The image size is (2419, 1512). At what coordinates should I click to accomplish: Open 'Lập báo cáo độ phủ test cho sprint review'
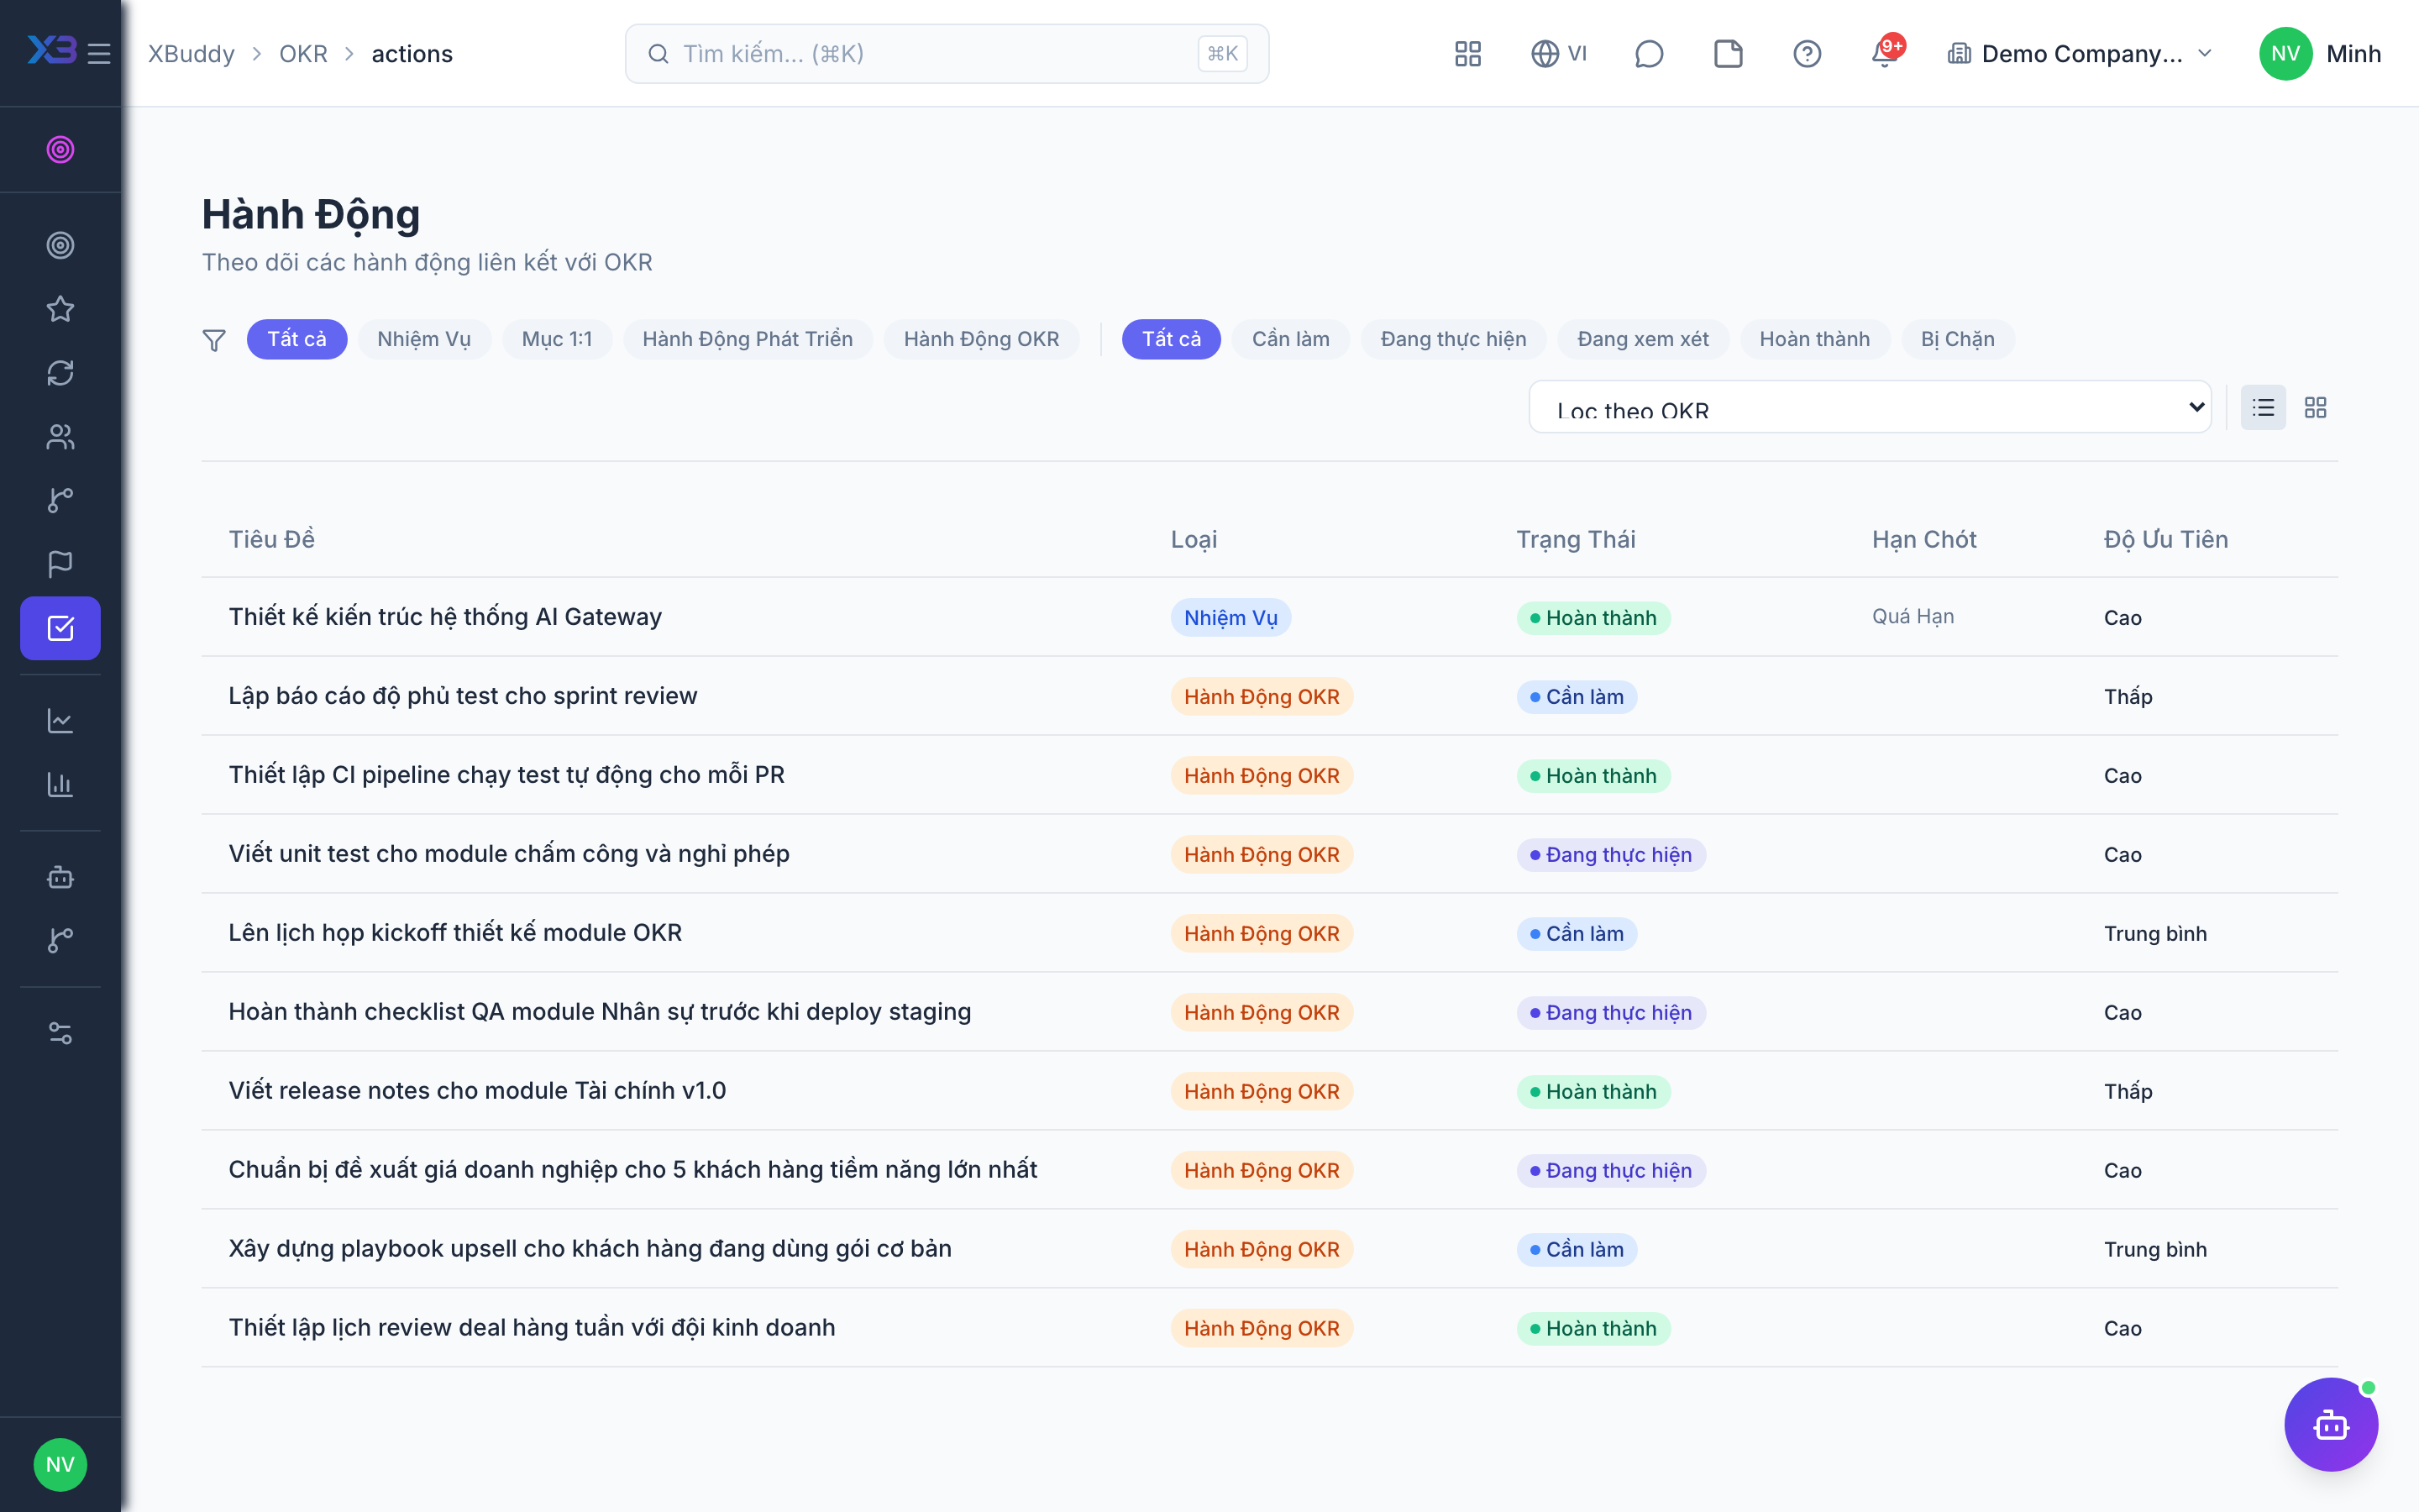[463, 695]
